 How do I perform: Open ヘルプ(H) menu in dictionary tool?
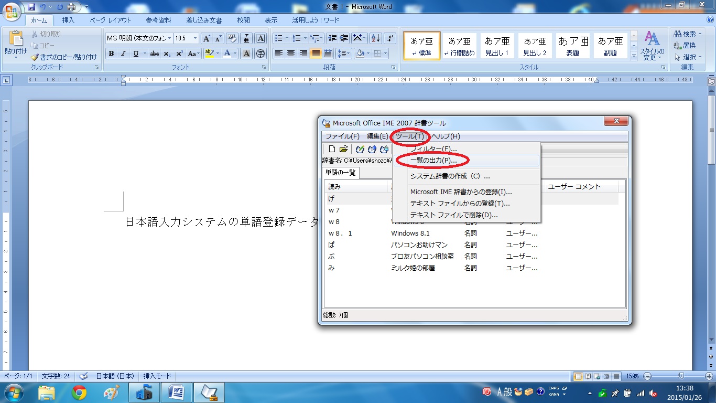[x=446, y=136]
